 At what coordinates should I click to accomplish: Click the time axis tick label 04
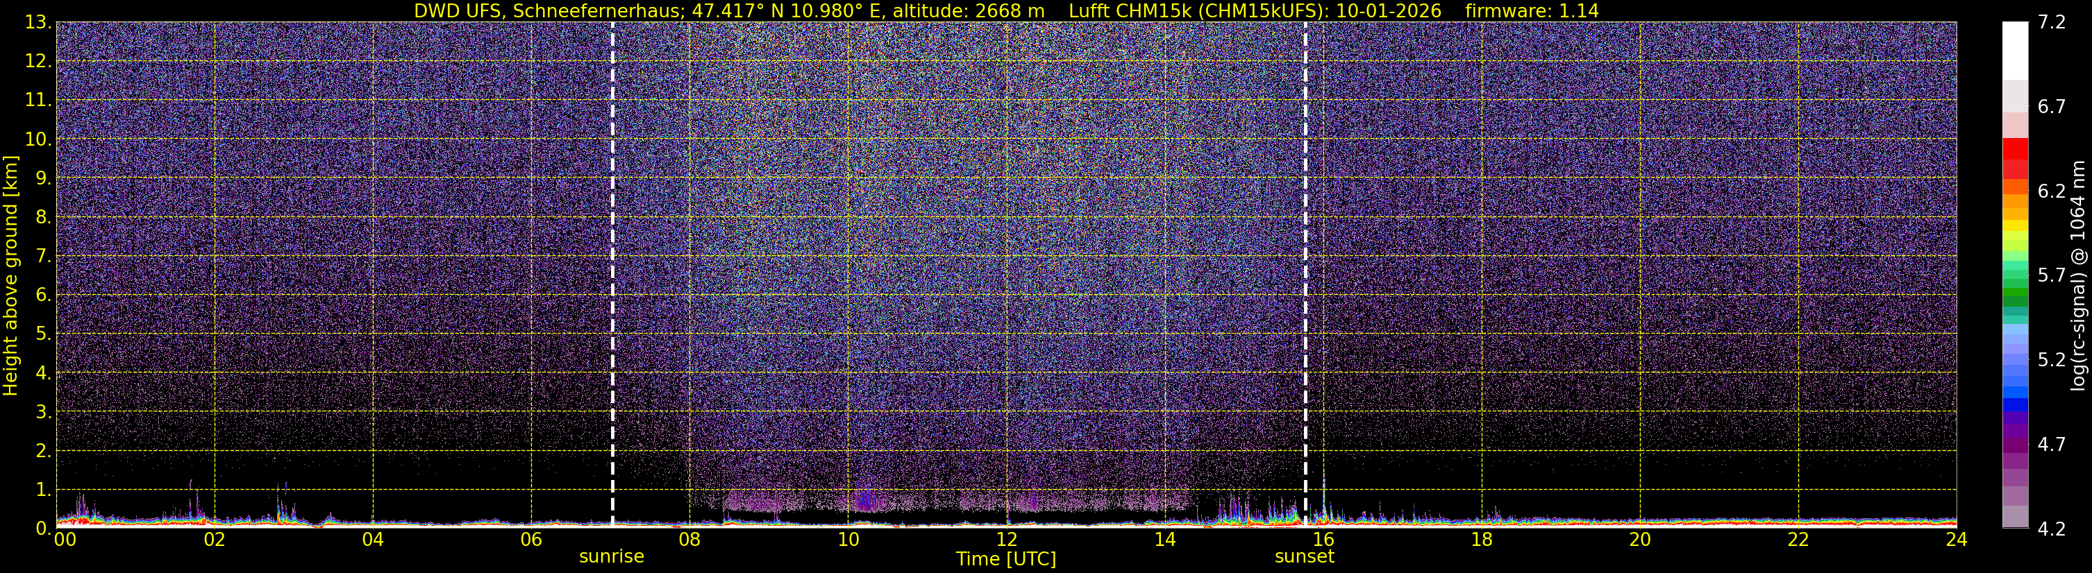[373, 540]
